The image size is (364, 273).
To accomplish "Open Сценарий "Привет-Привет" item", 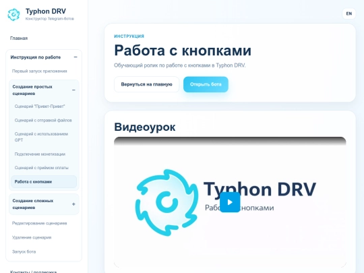I will click(40, 107).
